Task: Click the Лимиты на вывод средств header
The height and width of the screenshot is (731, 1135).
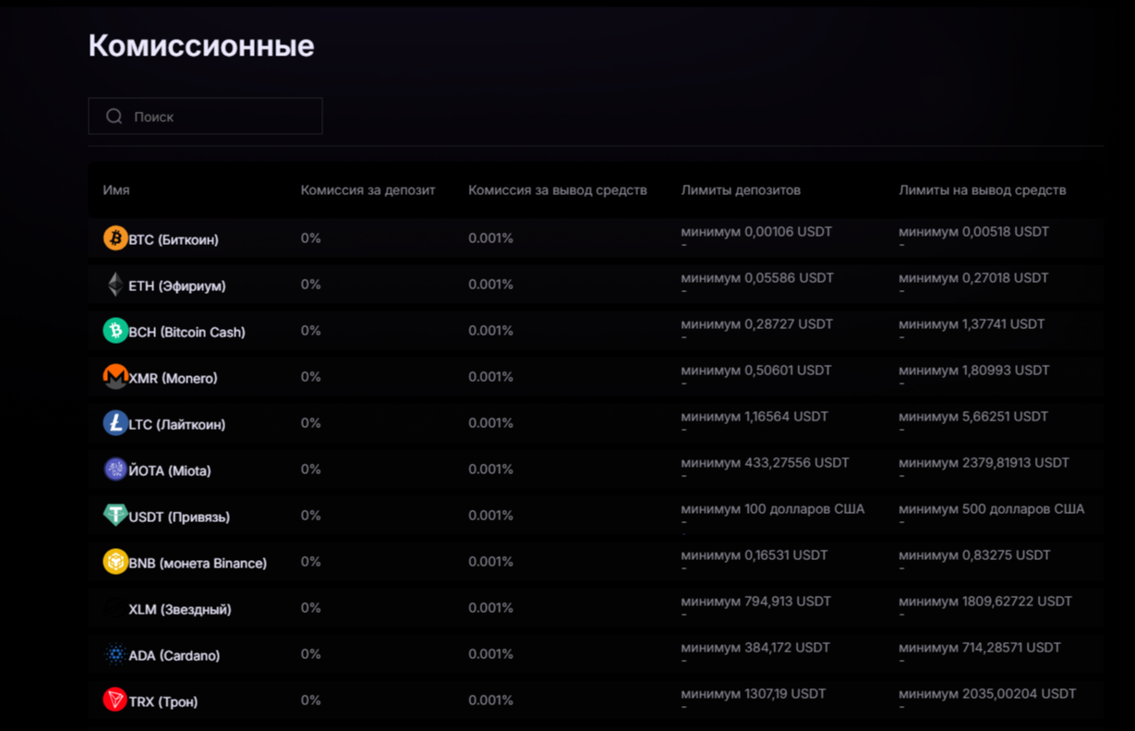Action: coord(983,190)
